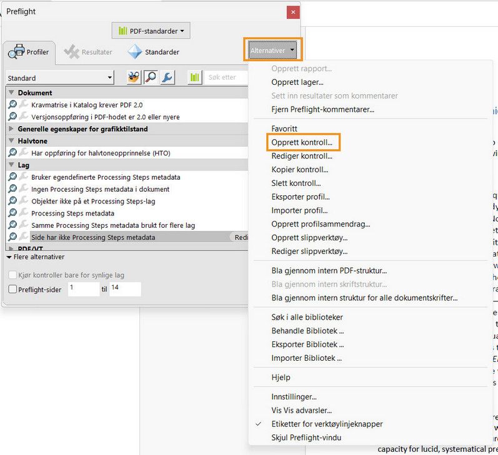The image size is (498, 455).
Task: Choose Innstillinger... in the menu
Action: (x=294, y=396)
